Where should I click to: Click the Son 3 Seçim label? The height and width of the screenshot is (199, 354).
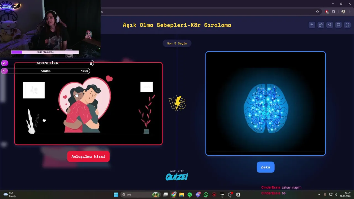click(x=177, y=43)
